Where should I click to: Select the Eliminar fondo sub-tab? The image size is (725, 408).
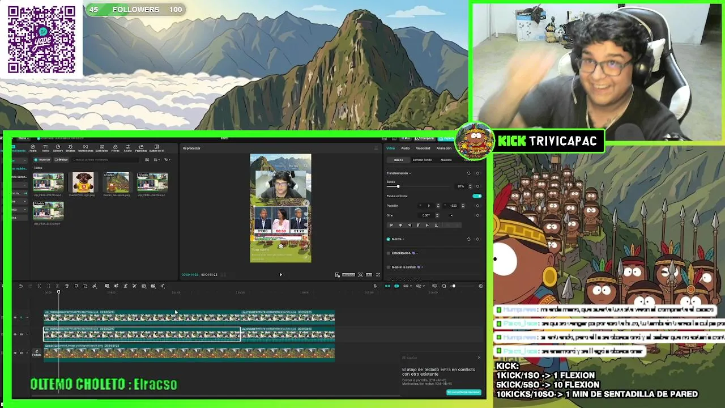pos(422,160)
